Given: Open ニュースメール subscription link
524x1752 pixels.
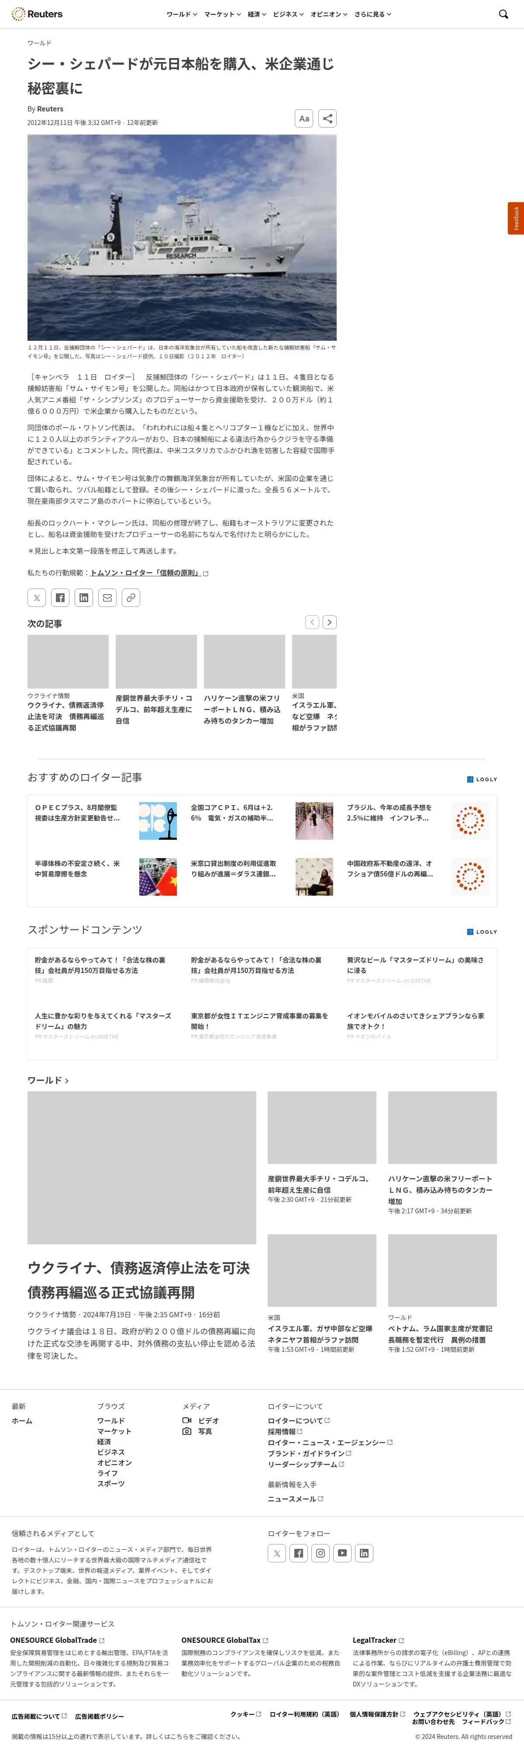Looking at the screenshot, I should point(295,1498).
